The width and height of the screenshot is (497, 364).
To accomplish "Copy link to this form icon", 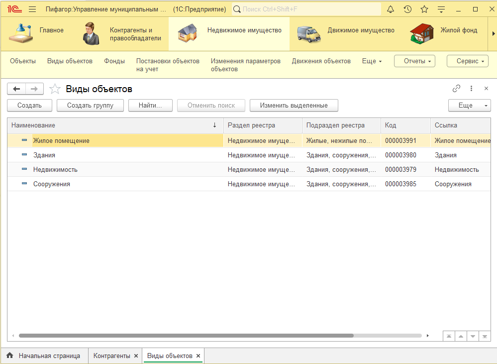I will [456, 89].
